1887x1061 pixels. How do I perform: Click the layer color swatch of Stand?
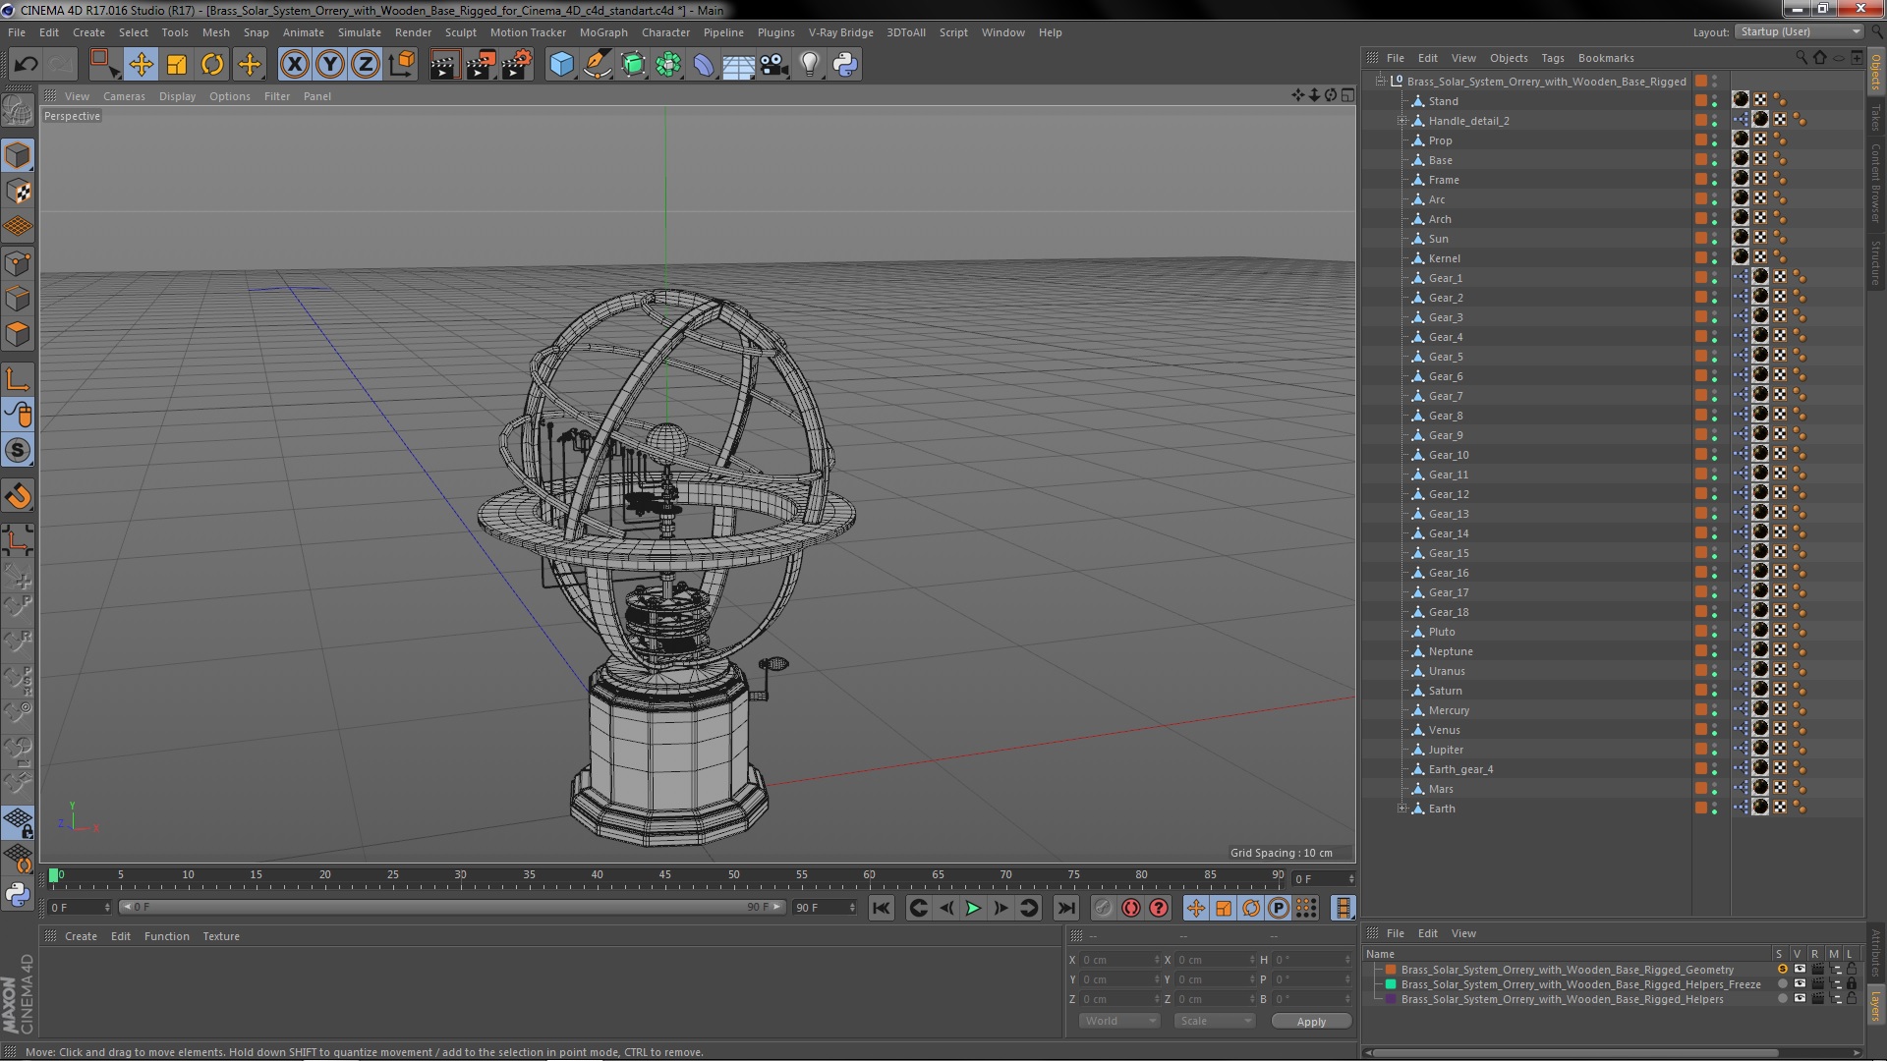[1701, 101]
